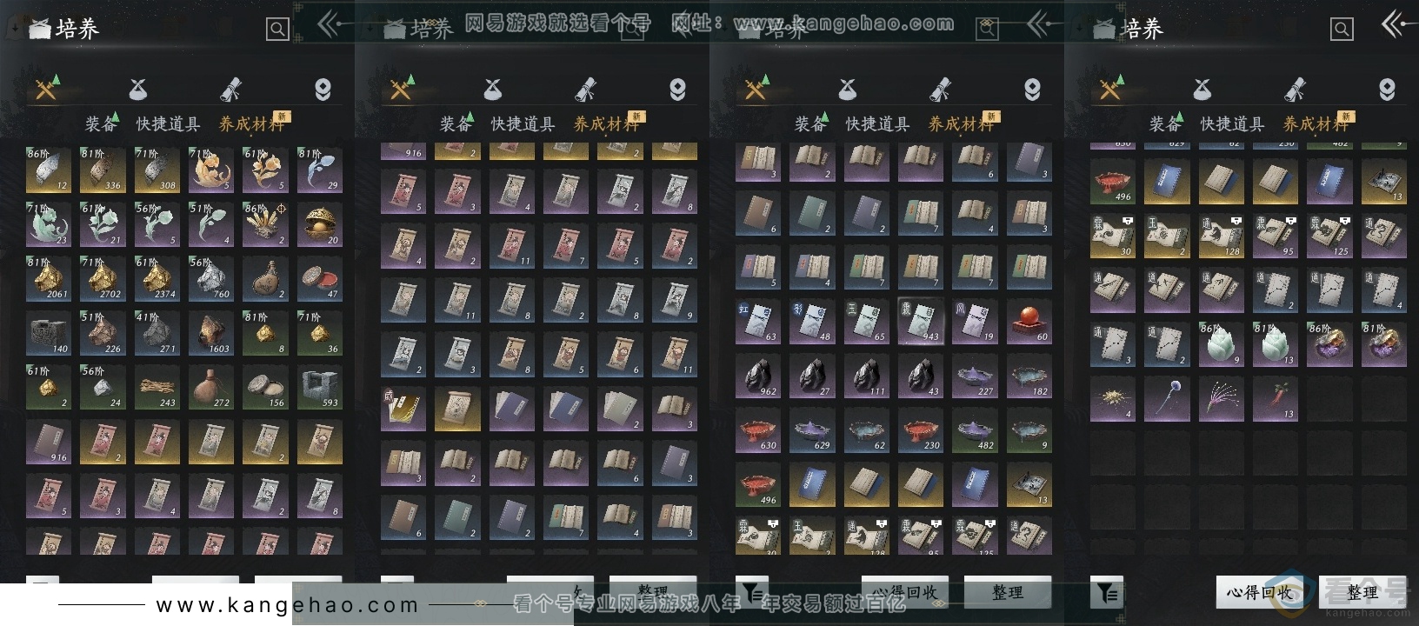1419x626 pixels.
Task: Switch to 快捷道具 tab in fourth panel
Action: click(1232, 124)
